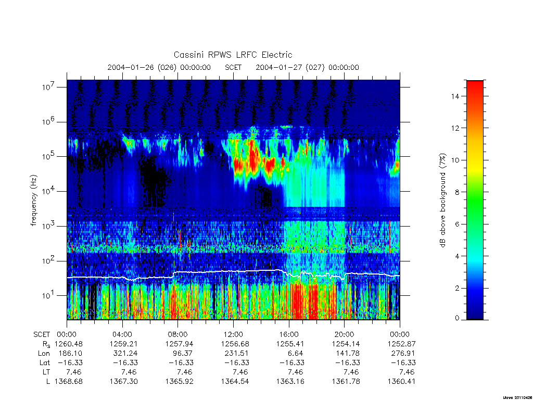The height and width of the screenshot is (400, 533).
Task: Click the 'frequency (Hz)' axis label
Action: (x=33, y=201)
